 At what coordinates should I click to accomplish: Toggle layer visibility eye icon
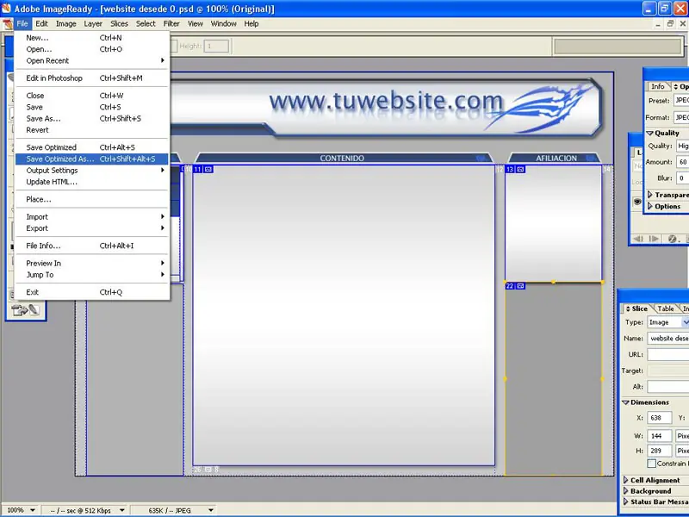click(637, 202)
